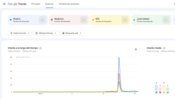The width and height of the screenshot is (175, 99).
Task: Click Shakira's blue average interest bar
Action: tap(156, 89)
